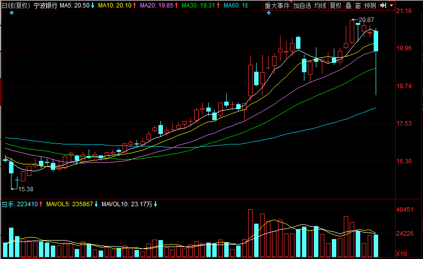Screen dimensions: 423x259
Task: Click the 19.96 price axis value
Action: tap(404, 48)
